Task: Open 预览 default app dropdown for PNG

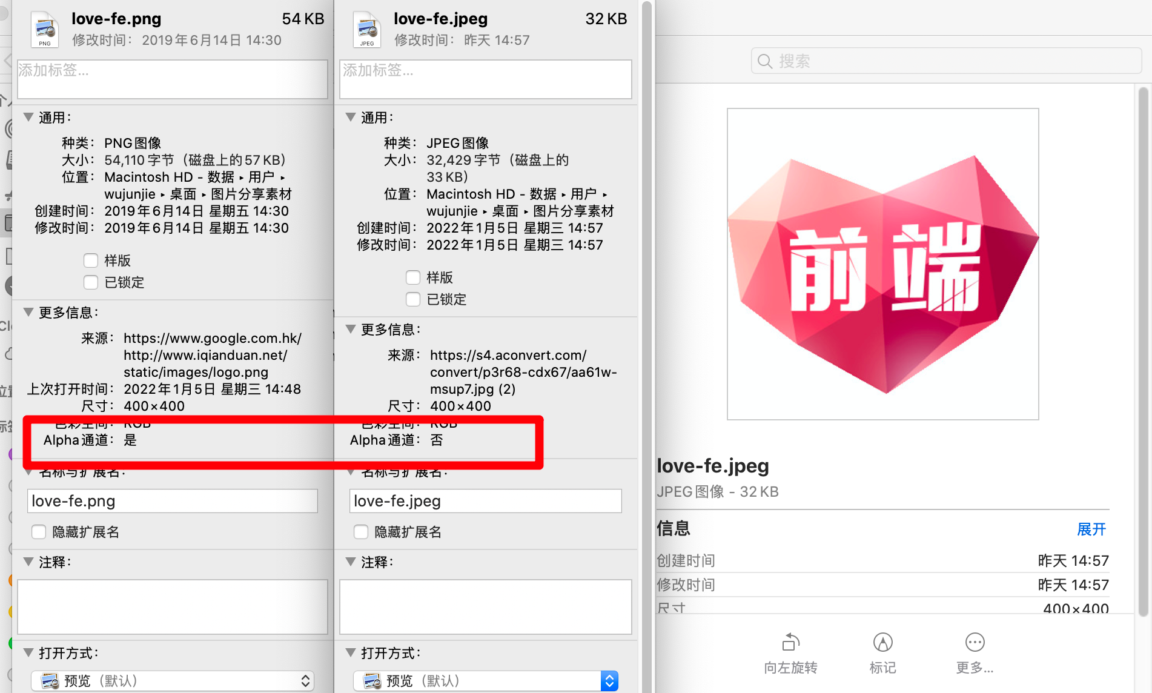Action: click(x=173, y=681)
